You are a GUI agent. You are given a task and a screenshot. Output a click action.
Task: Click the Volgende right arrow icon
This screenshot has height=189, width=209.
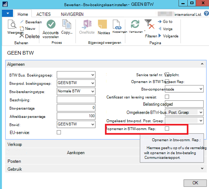click(x=160, y=36)
